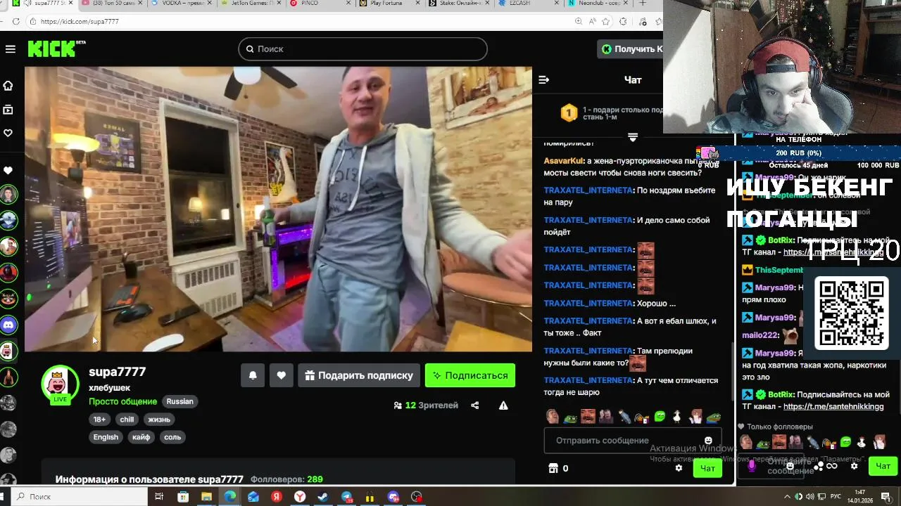This screenshot has height=506, width=901.
Task: Open emoji picker in main chat input
Action: pos(708,441)
